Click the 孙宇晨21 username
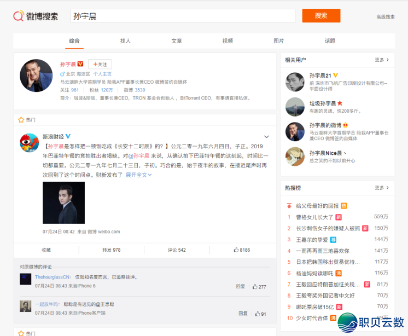Viewport: 408px width, 336px height. (320, 76)
